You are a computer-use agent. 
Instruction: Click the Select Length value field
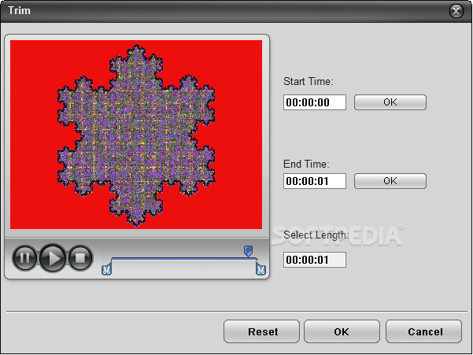click(x=315, y=260)
